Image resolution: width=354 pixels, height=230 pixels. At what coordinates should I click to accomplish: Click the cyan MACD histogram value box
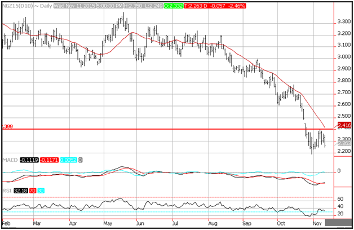tap(69, 160)
